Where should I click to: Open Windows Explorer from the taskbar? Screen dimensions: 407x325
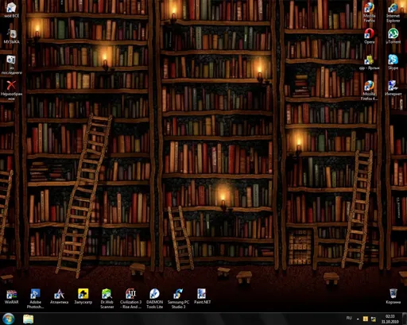[x=28, y=319]
